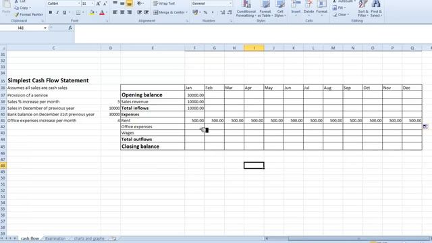The image size is (432, 243).
Task: Select the Closing balance cell
Action: (x=153, y=146)
